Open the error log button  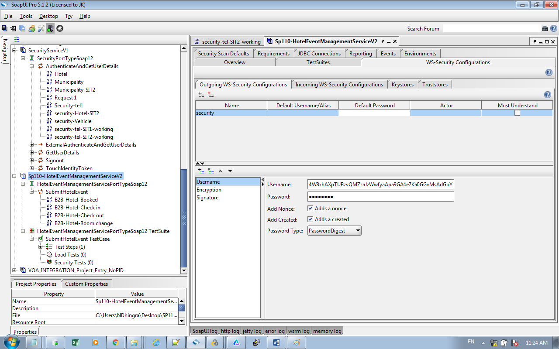click(x=275, y=331)
